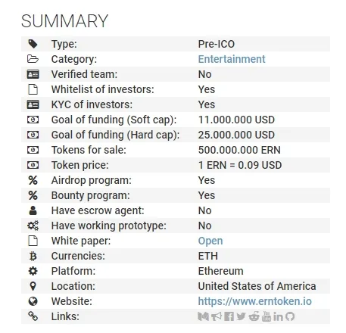Select the SUMMARY heading

[64, 21]
